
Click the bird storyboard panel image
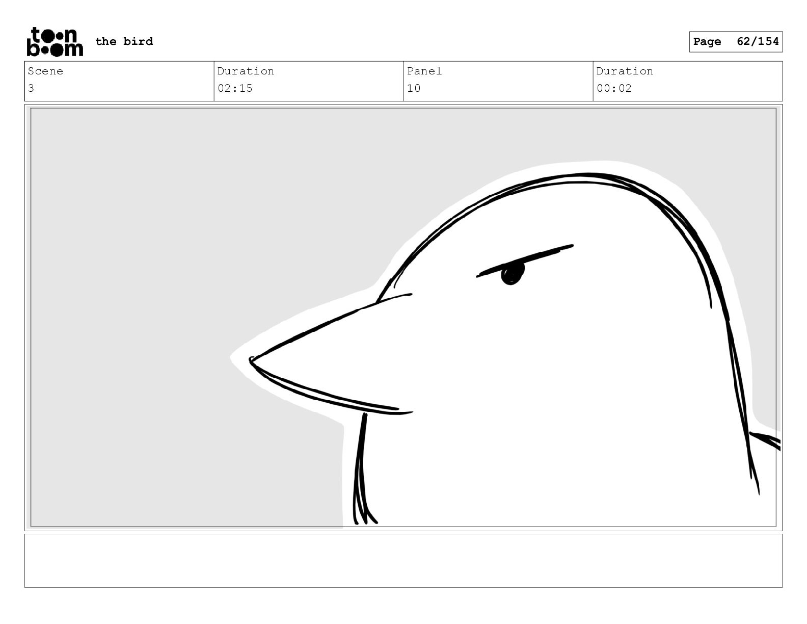point(404,317)
